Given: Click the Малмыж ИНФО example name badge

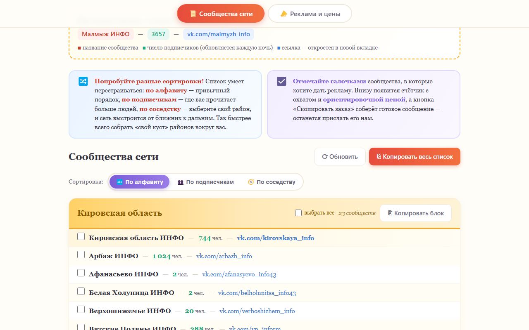Looking at the screenshot, I should coord(106,34).
